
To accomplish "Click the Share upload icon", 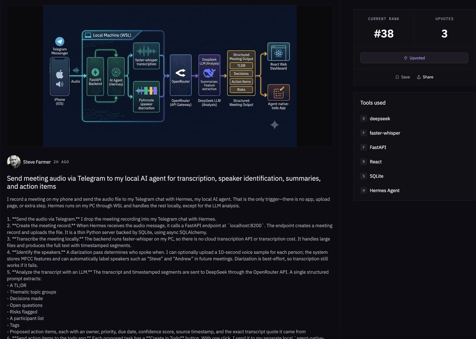I will pos(418,77).
